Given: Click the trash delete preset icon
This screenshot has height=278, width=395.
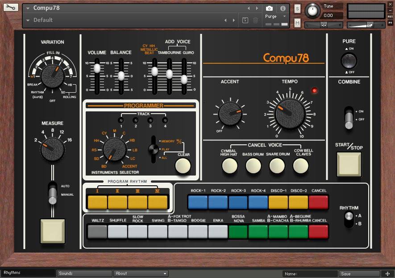Looking at the screenshot, I should pos(255,20).
